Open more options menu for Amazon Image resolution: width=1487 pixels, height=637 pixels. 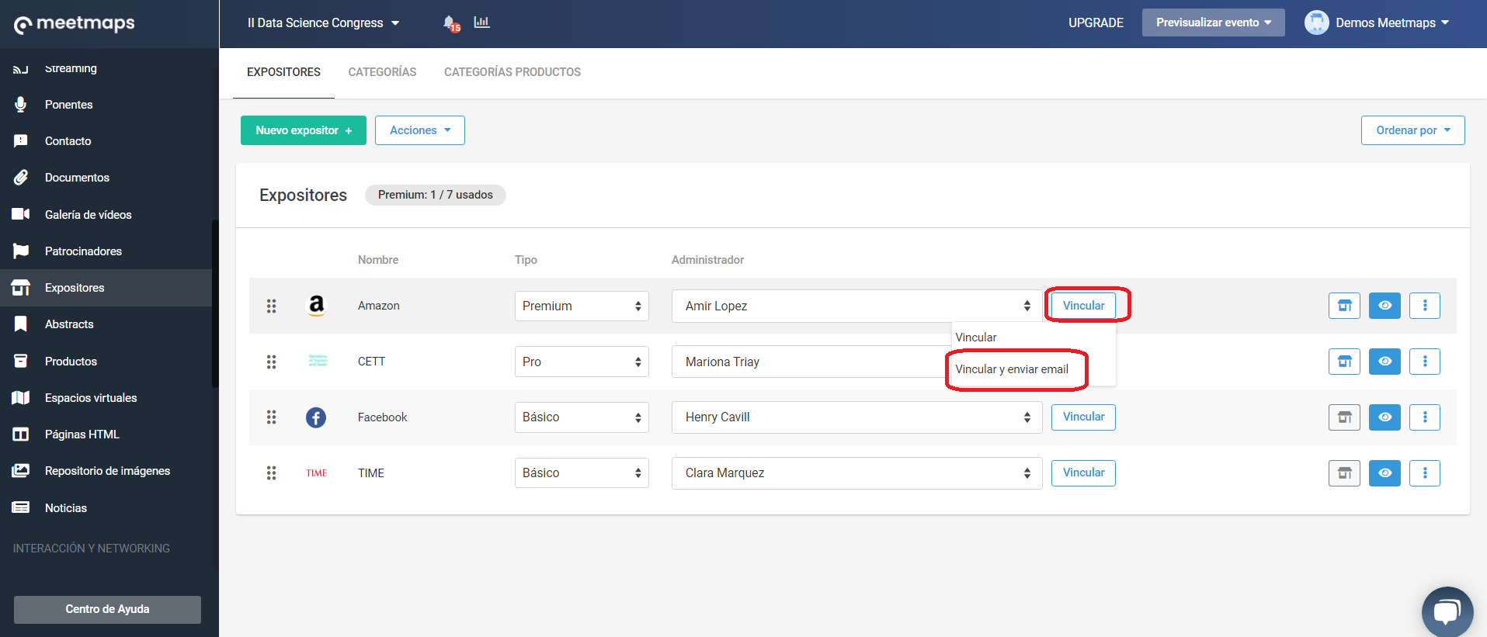tap(1425, 306)
